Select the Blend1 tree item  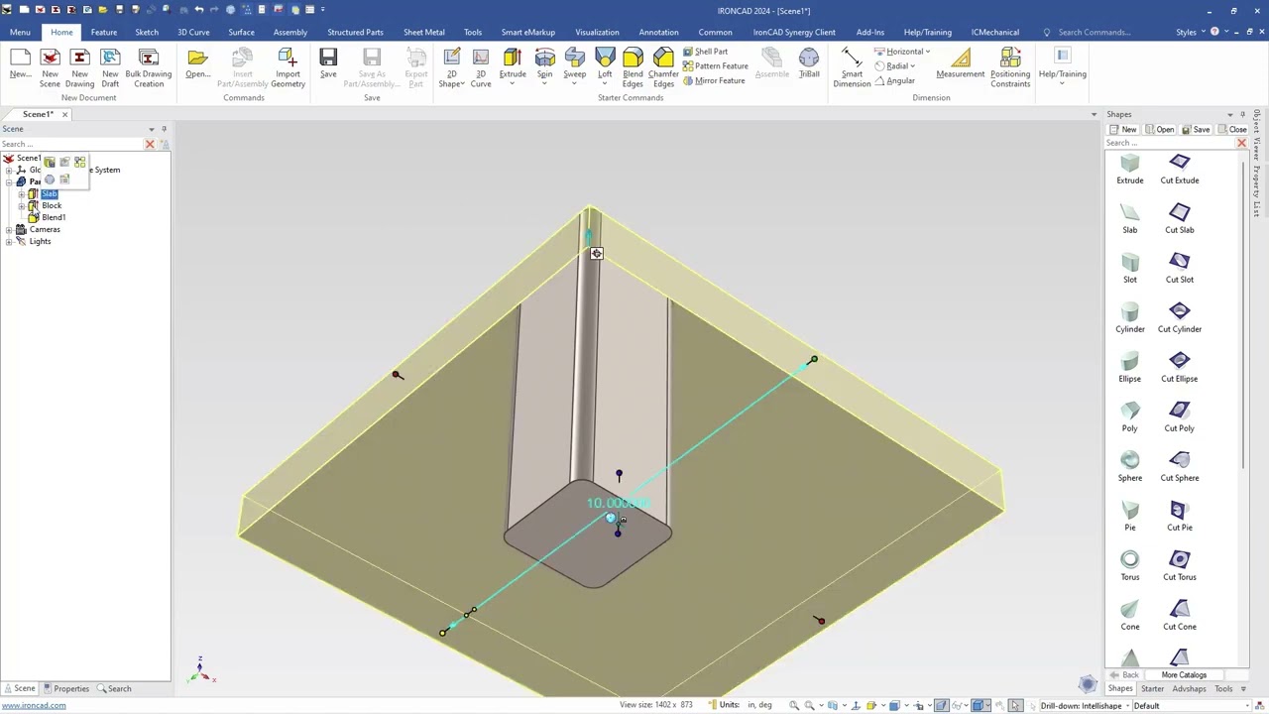click(54, 218)
